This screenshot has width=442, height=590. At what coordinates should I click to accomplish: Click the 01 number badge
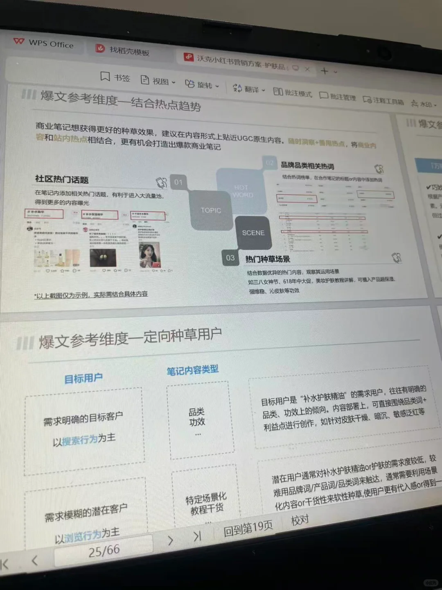tap(178, 182)
